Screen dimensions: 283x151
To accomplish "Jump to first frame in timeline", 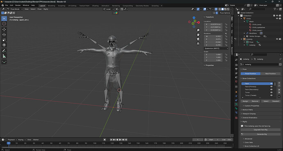I will click(111, 140).
